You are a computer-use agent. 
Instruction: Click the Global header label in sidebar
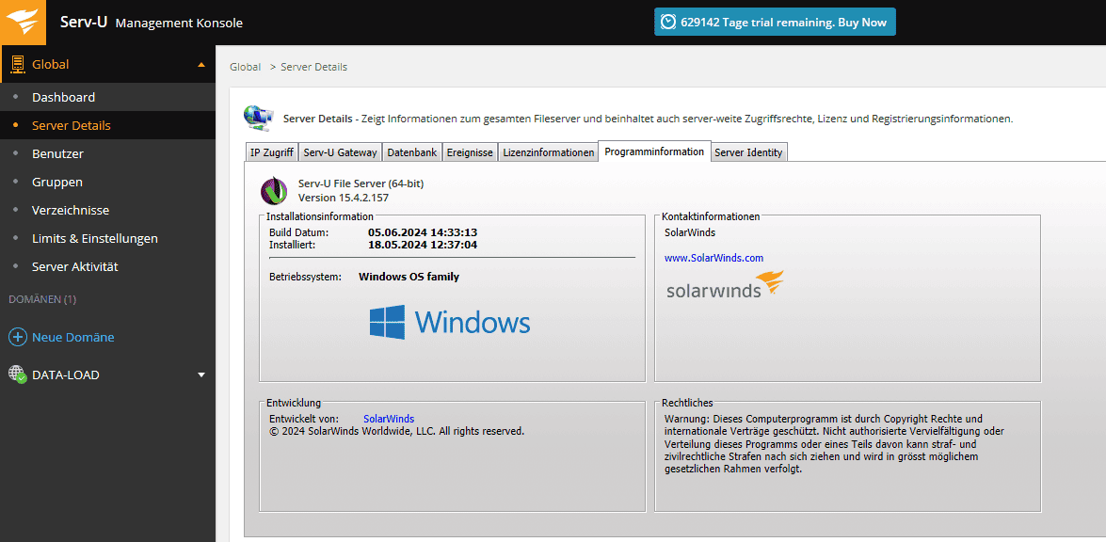pyautogui.click(x=51, y=64)
